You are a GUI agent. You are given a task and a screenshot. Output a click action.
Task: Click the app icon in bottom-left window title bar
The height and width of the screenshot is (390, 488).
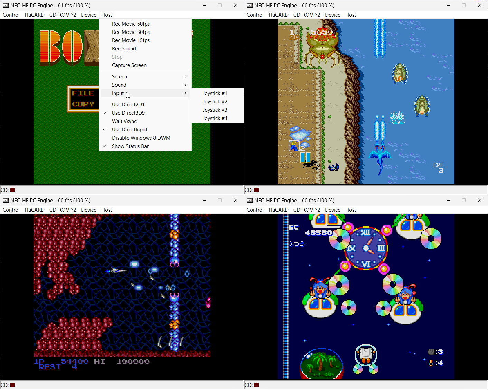click(x=6, y=201)
